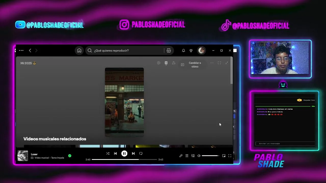Toggle shuffle playback
The width and height of the screenshot is (326, 183).
click(108, 154)
